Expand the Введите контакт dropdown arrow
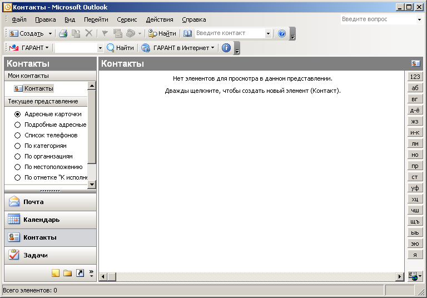The image size is (427, 298). coord(268,33)
